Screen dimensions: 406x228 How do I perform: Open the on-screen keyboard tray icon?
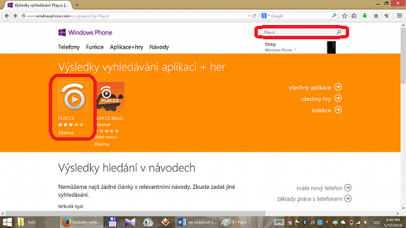279,222
